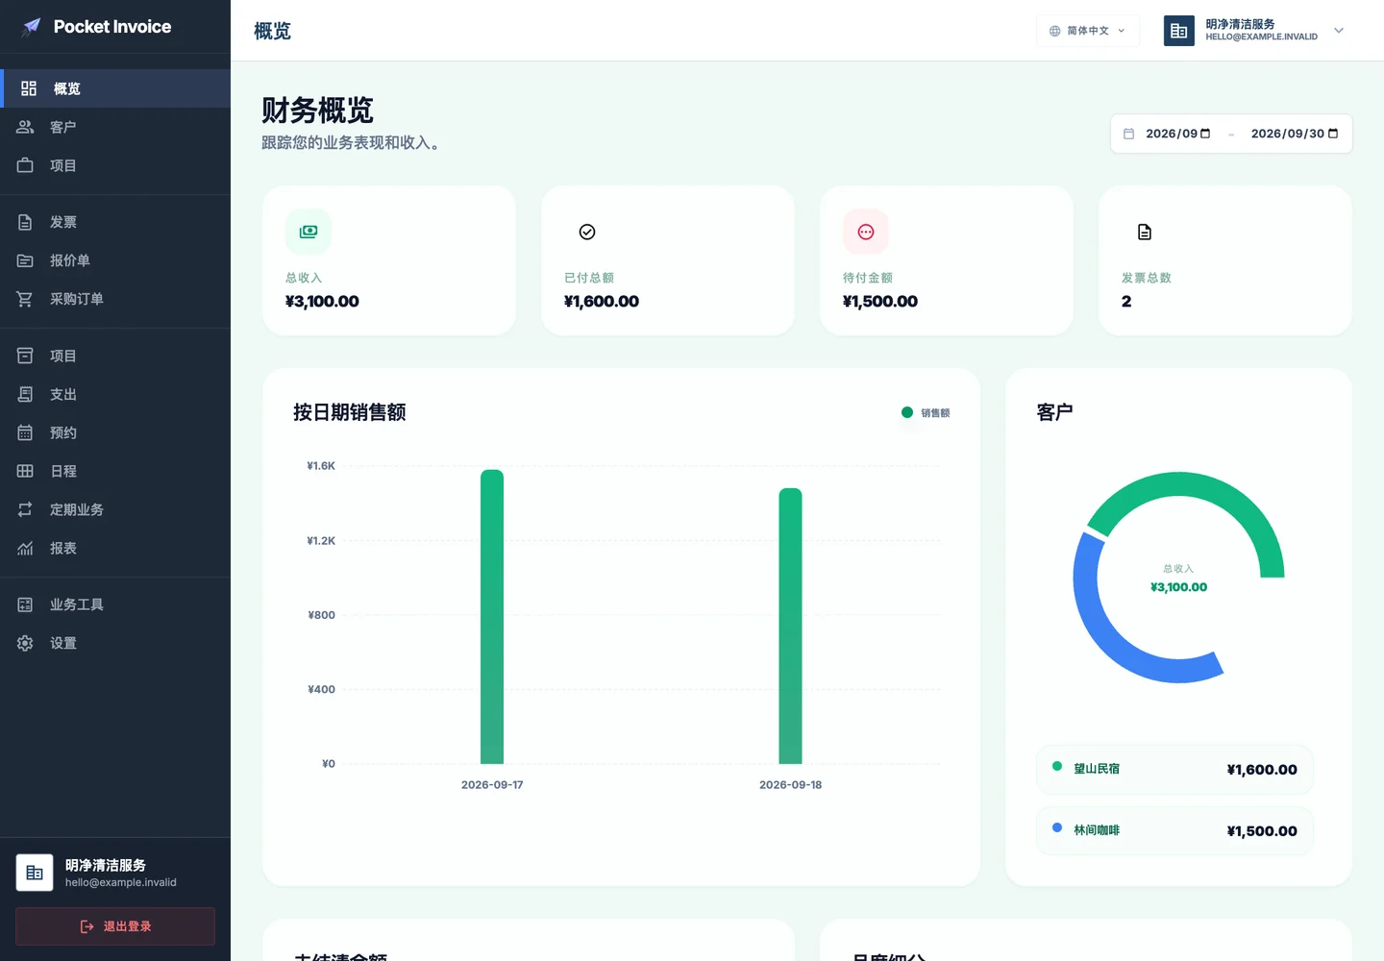
Task: Click the ¥1,600.00 value on 已付总额 card
Action: (x=602, y=301)
